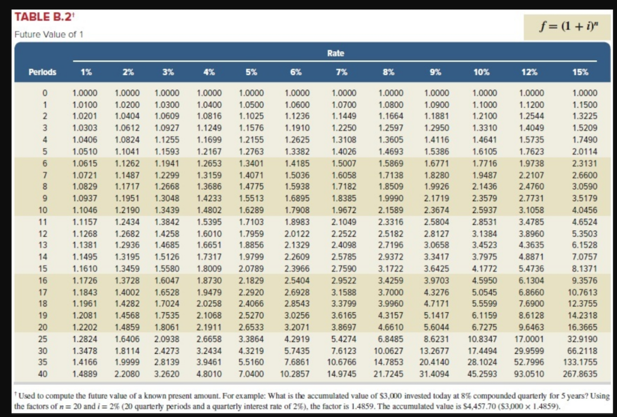Viewport: 617px width, 417px height.
Task: Select the 5% column header
Action: click(x=252, y=72)
